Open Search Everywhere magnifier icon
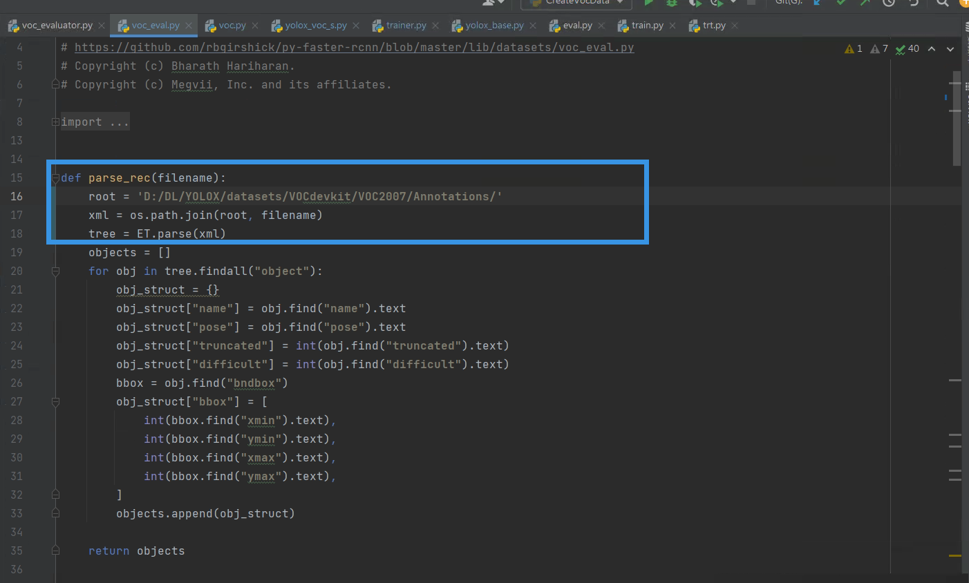This screenshot has height=583, width=969. [942, 3]
